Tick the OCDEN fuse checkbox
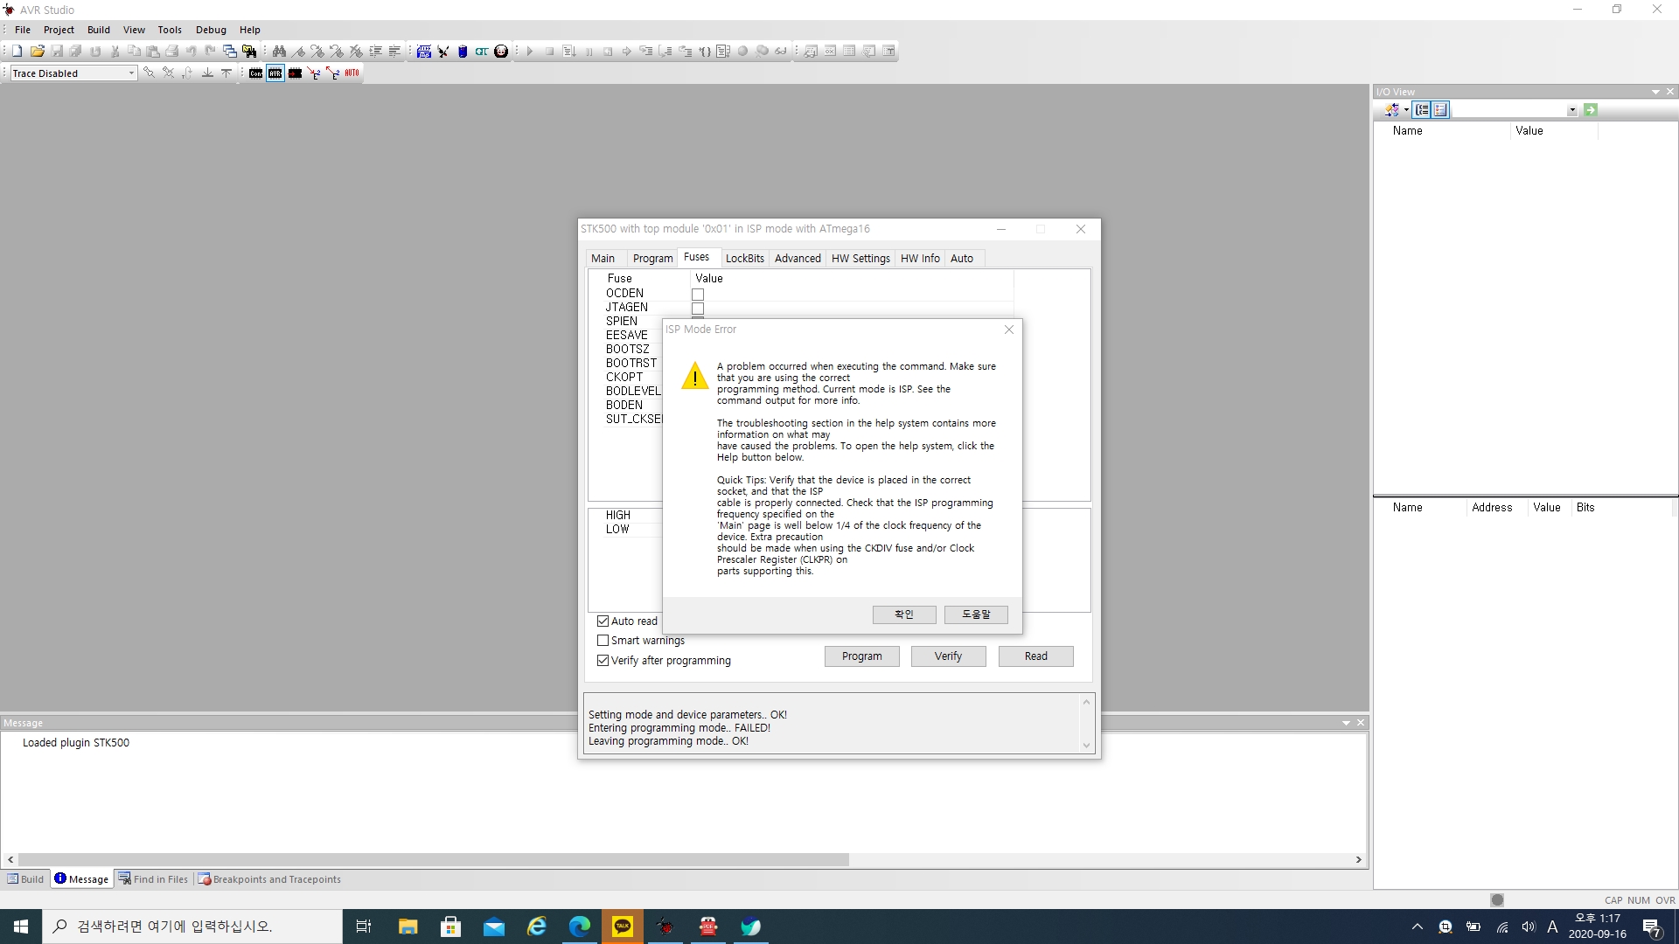1679x944 pixels. [698, 295]
